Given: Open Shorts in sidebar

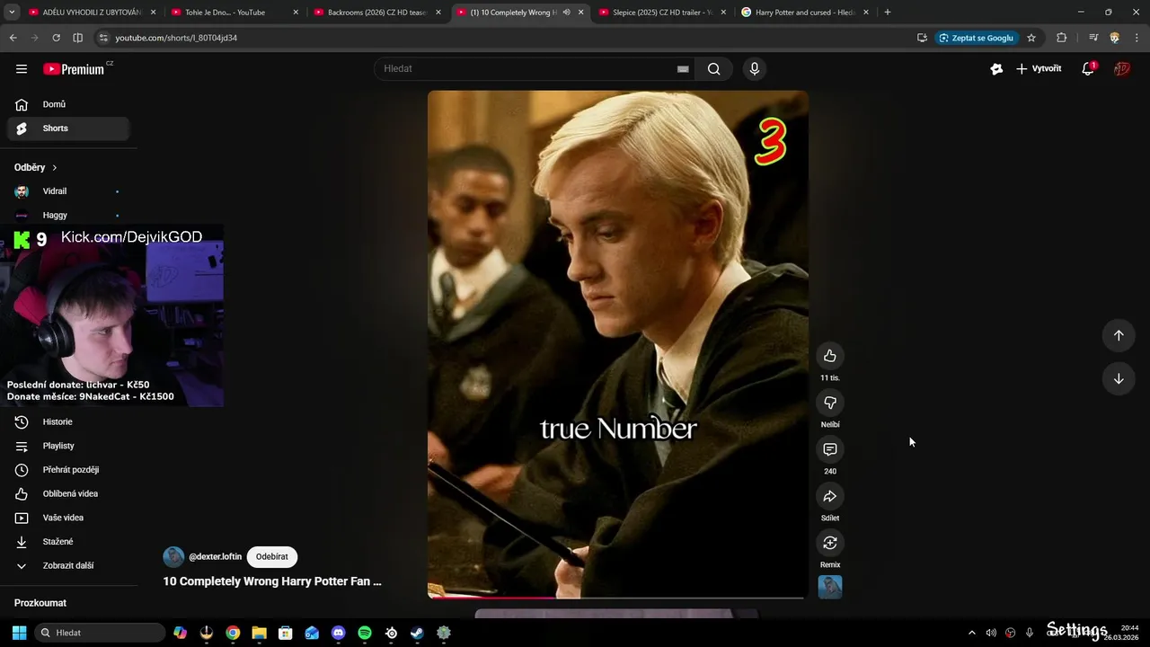Looking at the screenshot, I should point(68,129).
